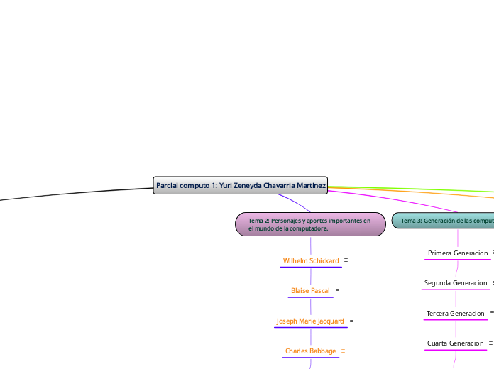Select the Tema 2 Personajes y aportes node
Viewport: 494px width, 369px height.
(x=310, y=224)
